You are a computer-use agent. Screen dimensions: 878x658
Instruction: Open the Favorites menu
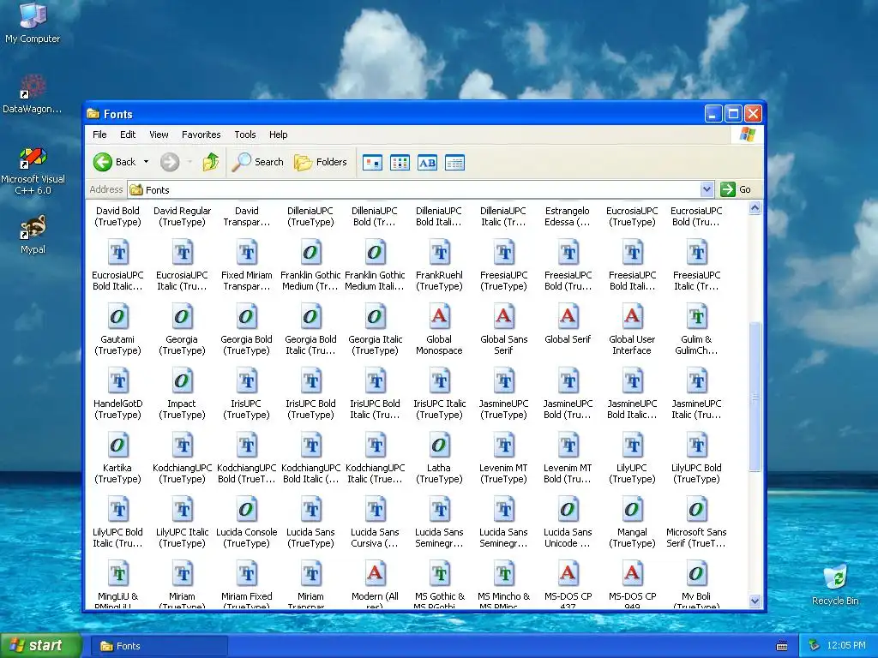[201, 135]
